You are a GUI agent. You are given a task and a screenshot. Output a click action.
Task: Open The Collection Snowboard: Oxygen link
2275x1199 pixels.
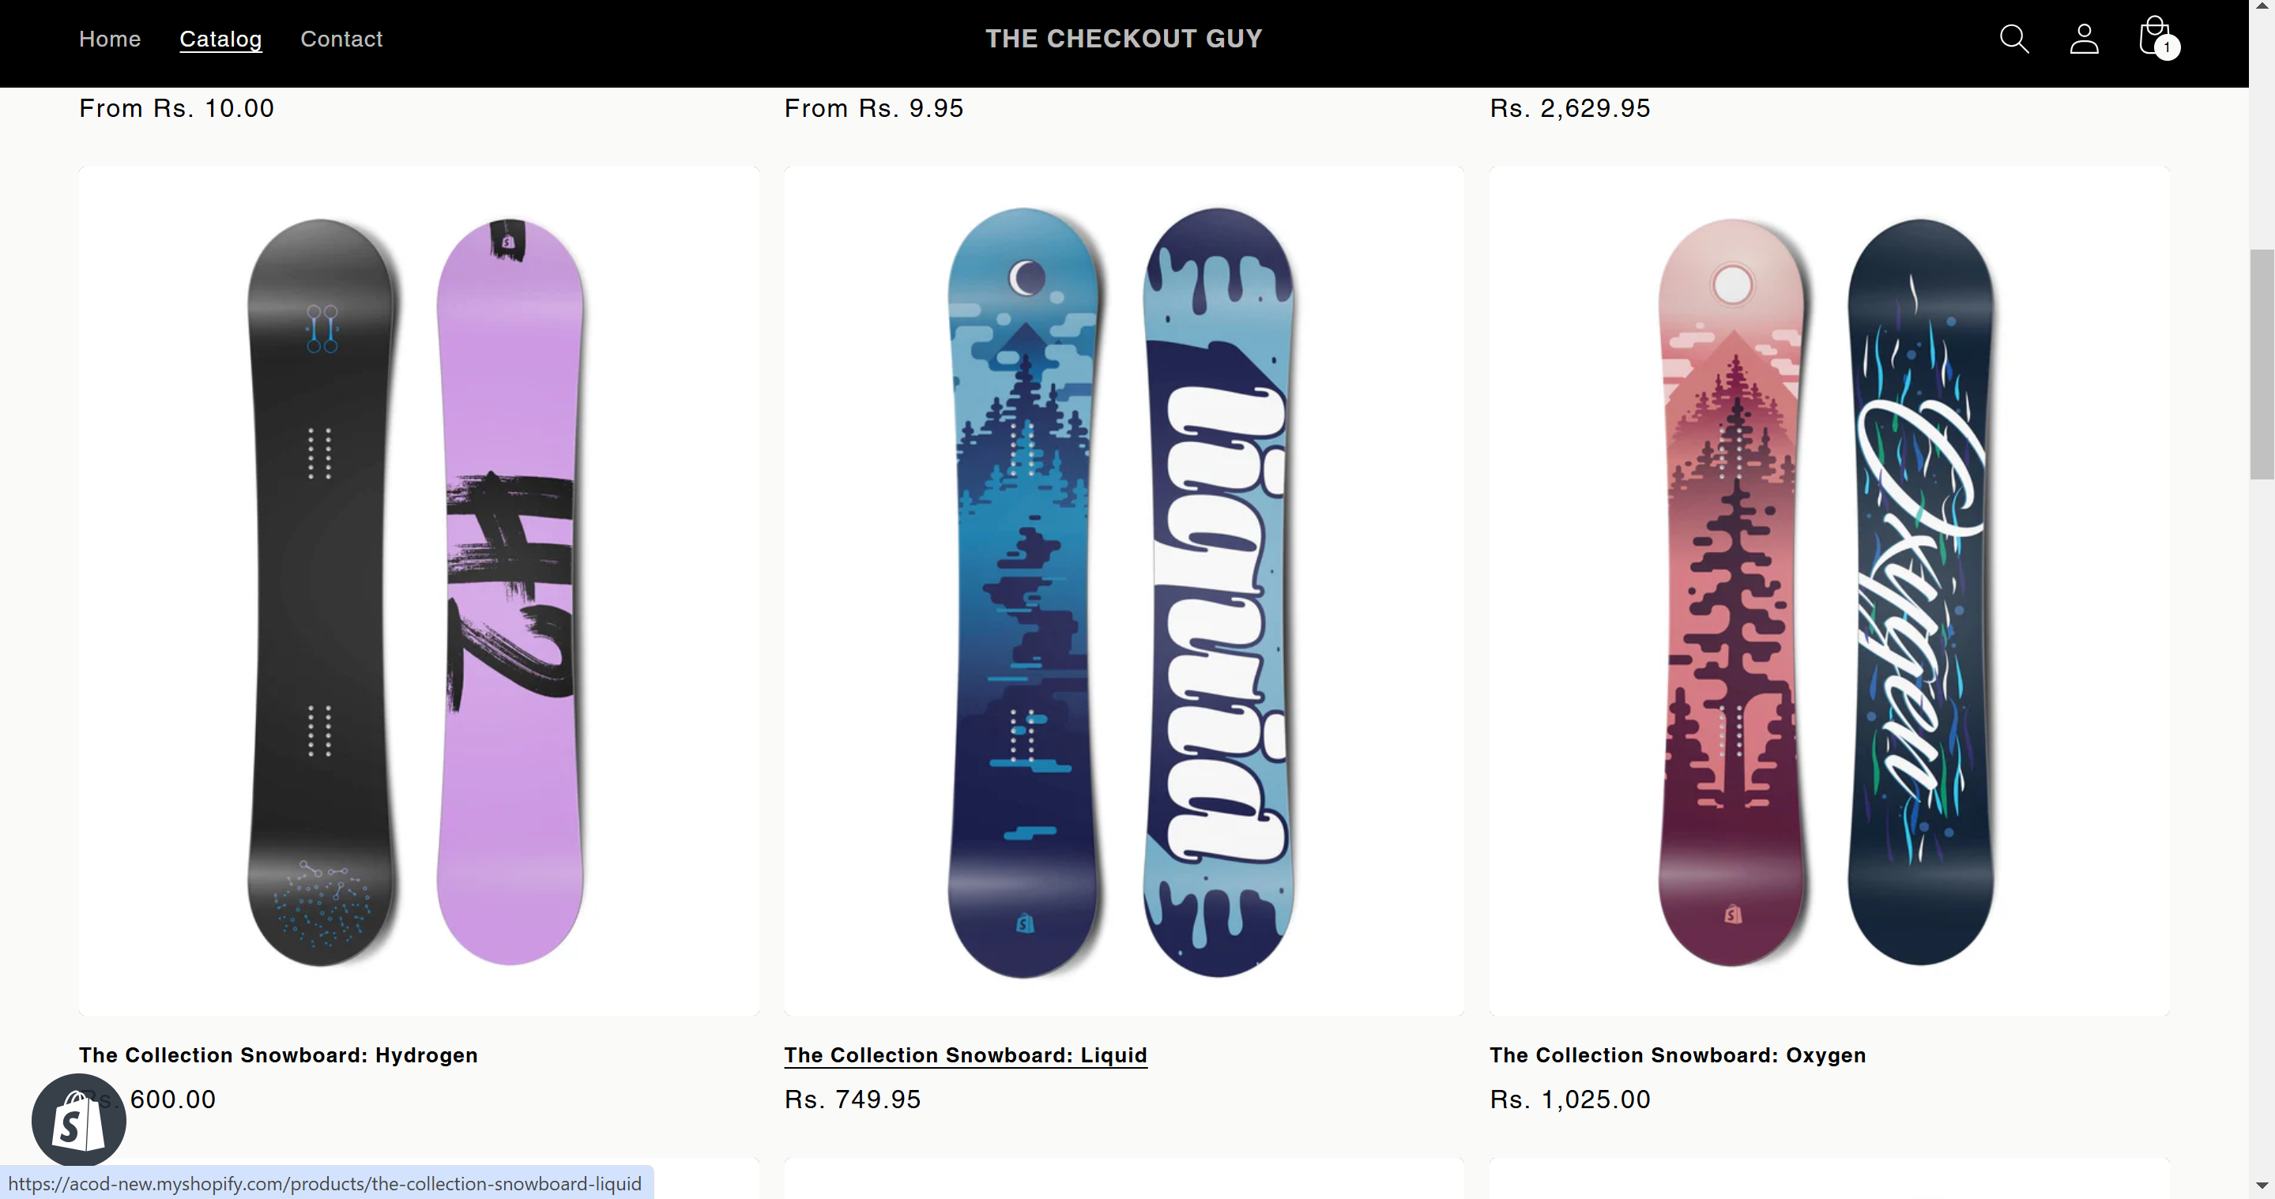tap(1677, 1055)
